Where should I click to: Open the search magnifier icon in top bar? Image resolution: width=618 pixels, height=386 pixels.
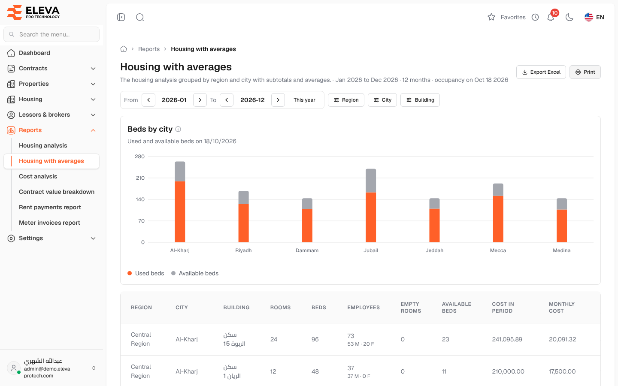140,17
